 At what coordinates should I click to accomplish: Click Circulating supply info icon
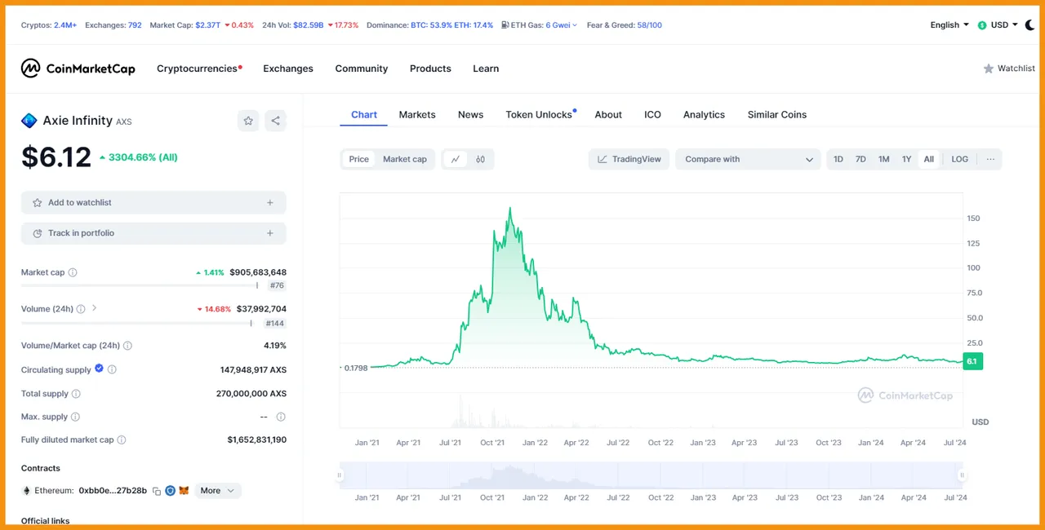pyautogui.click(x=112, y=369)
